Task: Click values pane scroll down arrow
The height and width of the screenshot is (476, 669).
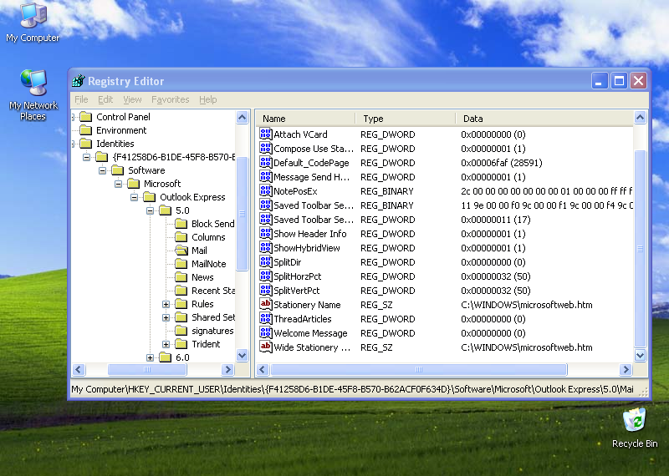Action: point(640,355)
